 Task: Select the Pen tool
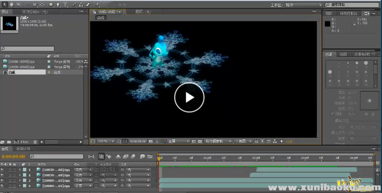(58, 5)
